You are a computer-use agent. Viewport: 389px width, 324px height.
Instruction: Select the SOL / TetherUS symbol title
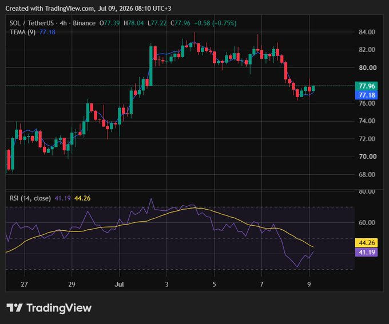pyautogui.click(x=31, y=23)
